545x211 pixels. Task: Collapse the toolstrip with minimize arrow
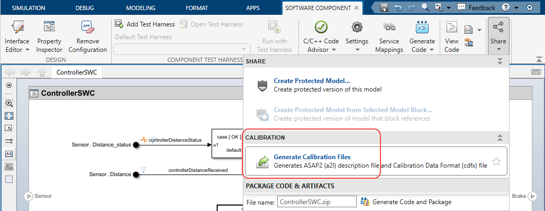point(539,59)
